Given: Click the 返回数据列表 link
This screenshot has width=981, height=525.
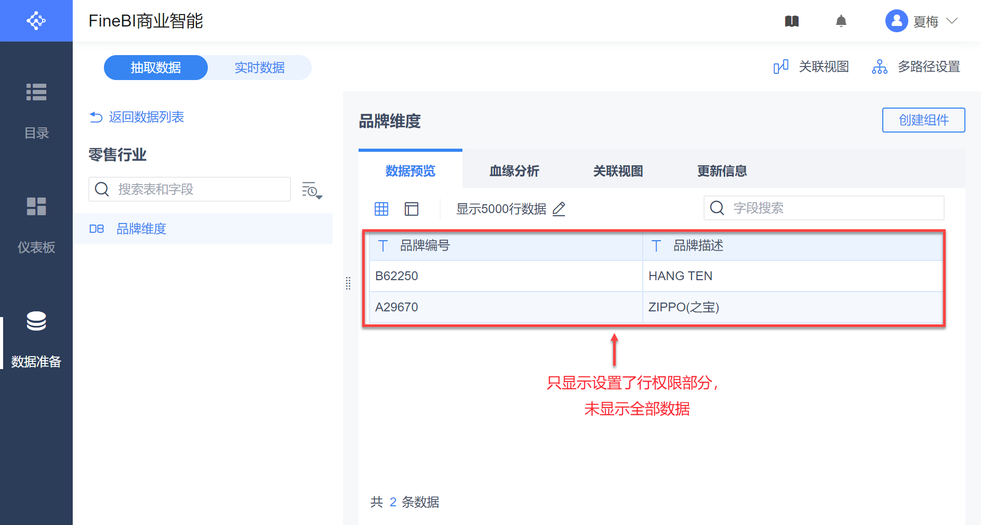Looking at the screenshot, I should coord(137,117).
